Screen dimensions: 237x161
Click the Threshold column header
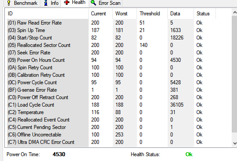point(152,14)
